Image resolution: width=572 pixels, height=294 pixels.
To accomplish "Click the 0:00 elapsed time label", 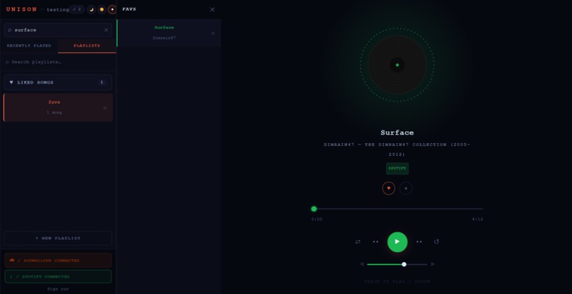I will 317,220.
